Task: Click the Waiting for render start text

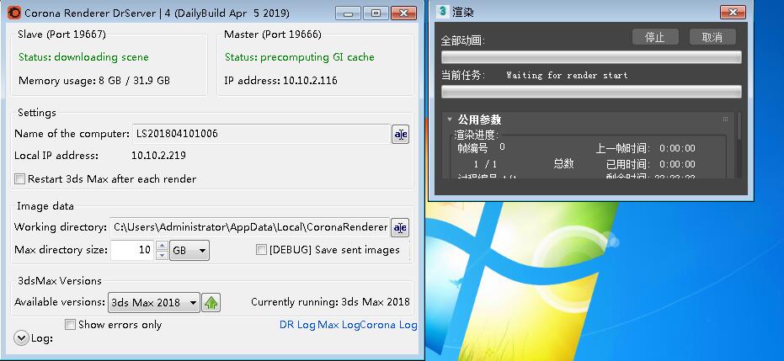Action: (567, 76)
